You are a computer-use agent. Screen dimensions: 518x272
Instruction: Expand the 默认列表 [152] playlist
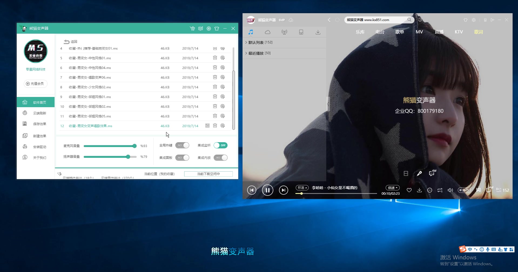point(284,43)
